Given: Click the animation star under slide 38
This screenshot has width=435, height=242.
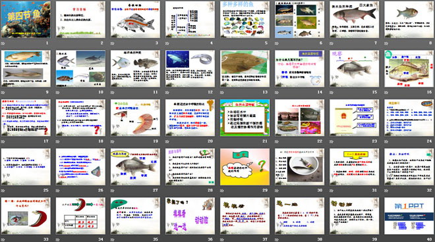Looking at the screenshot, I should coord(277,239).
